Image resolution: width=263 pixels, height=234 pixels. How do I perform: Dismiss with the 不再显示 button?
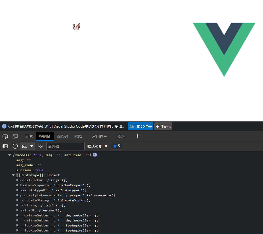[163, 126]
